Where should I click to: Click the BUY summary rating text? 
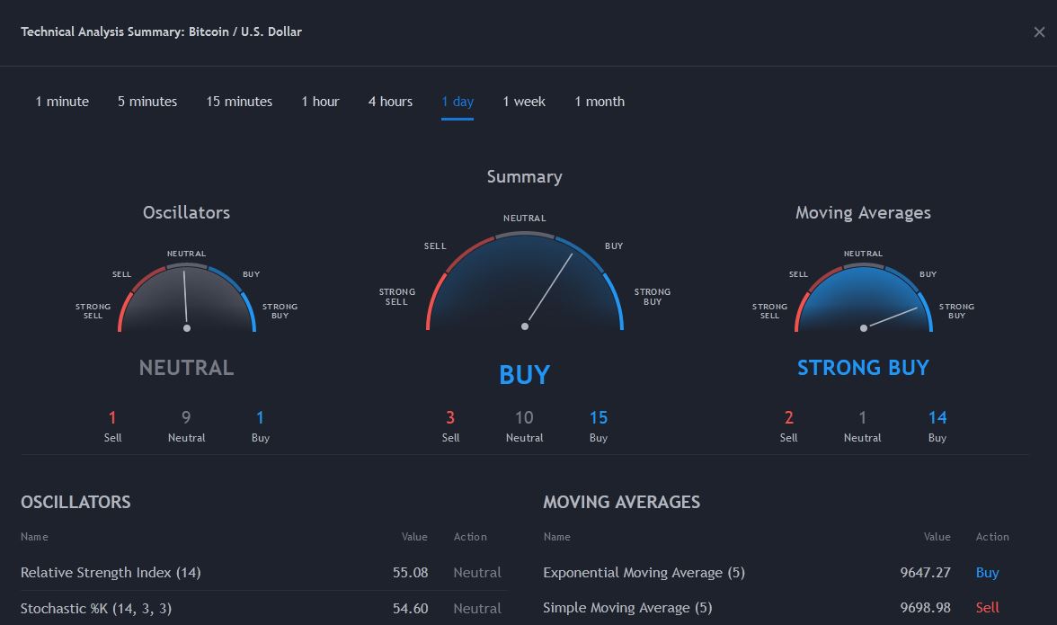click(525, 375)
